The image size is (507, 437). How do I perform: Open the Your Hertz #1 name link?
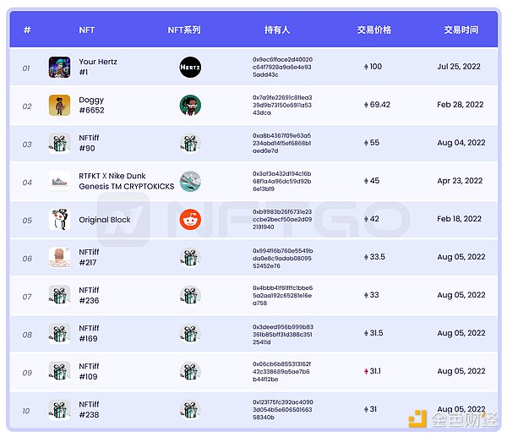[x=98, y=67]
